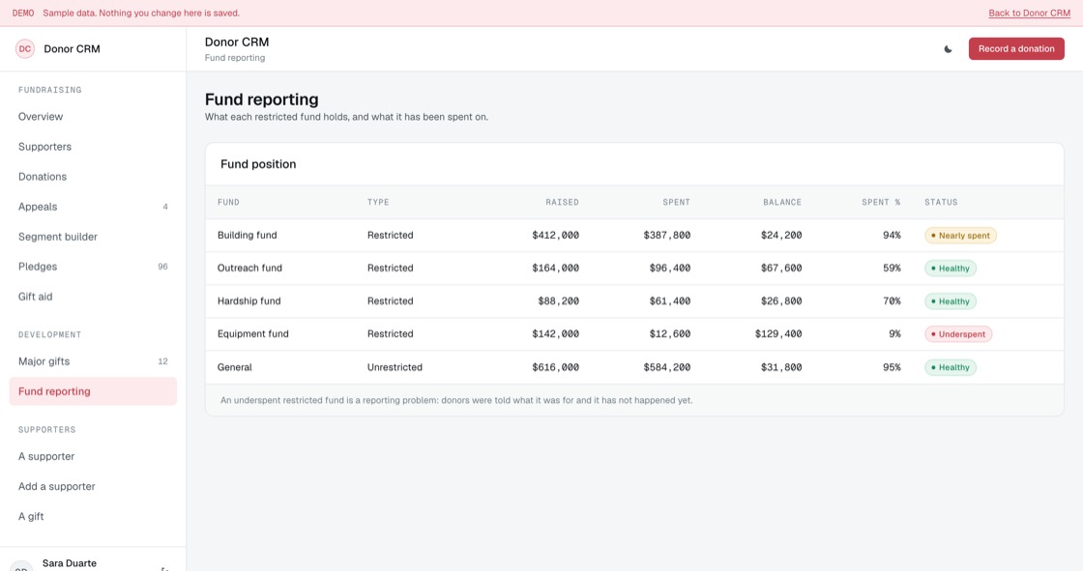The width and height of the screenshot is (1083, 571).
Task: Click the Fund position card title
Action: point(258,164)
